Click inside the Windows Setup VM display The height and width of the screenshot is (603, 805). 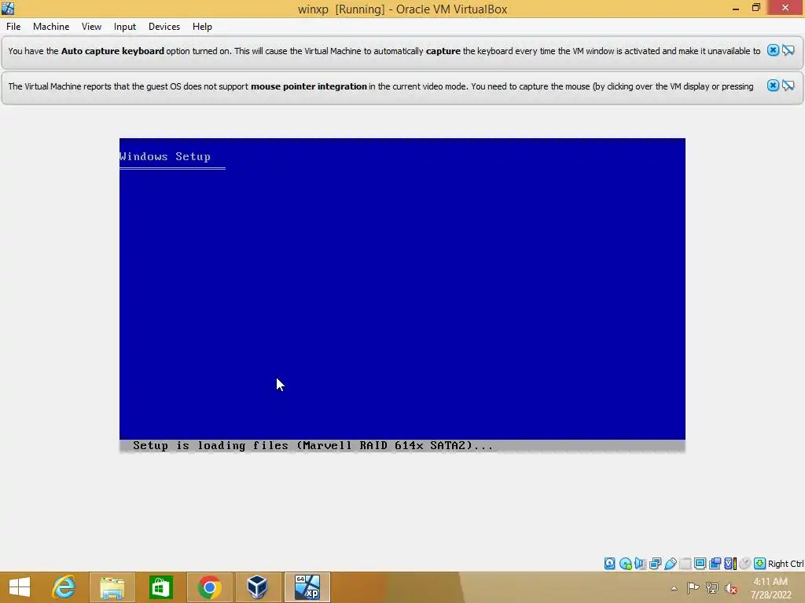pos(402,295)
